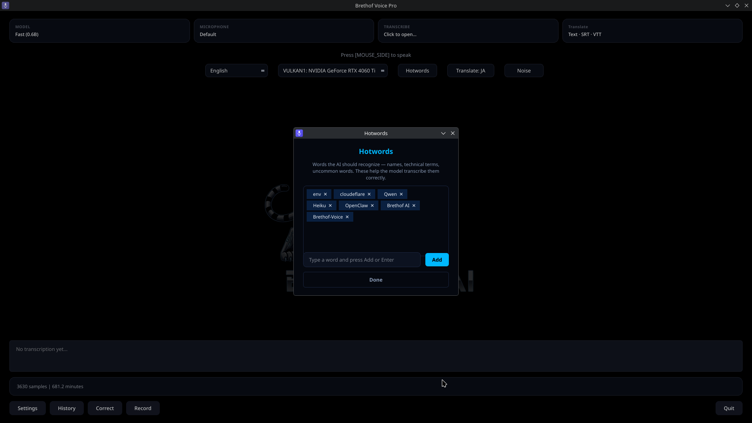
Task: Click the Hotwords blue heading
Action: click(376, 152)
